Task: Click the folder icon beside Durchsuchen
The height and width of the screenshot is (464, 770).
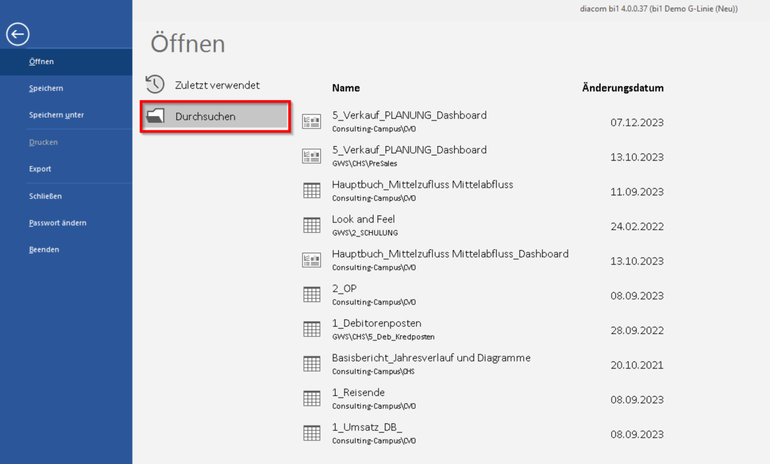Action: tap(155, 116)
